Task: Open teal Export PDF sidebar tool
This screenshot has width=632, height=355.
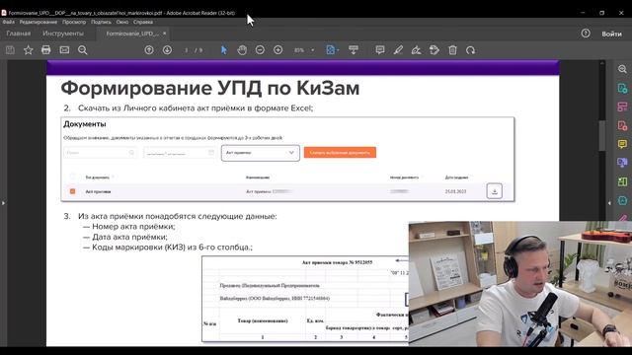Action: (622, 88)
